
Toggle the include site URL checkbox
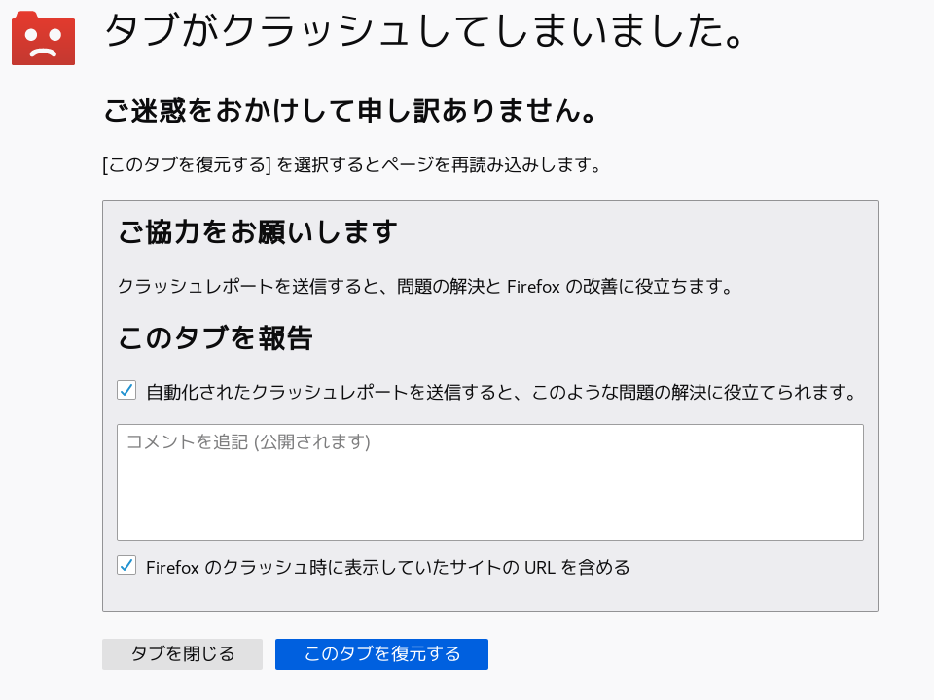click(x=126, y=566)
